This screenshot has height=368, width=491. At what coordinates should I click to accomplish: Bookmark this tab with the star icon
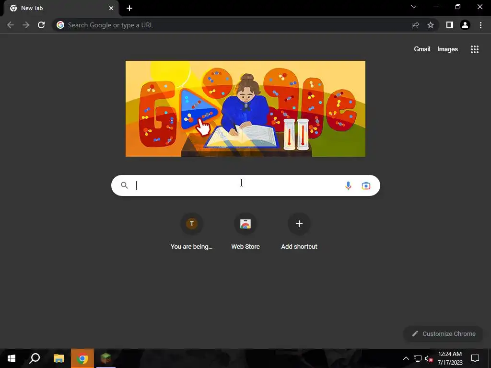point(431,25)
